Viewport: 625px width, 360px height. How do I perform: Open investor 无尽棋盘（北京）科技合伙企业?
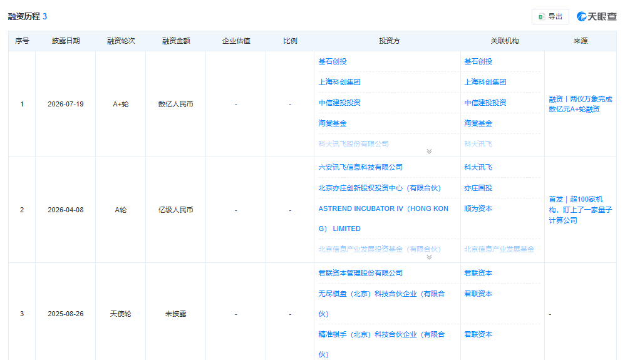click(381, 304)
